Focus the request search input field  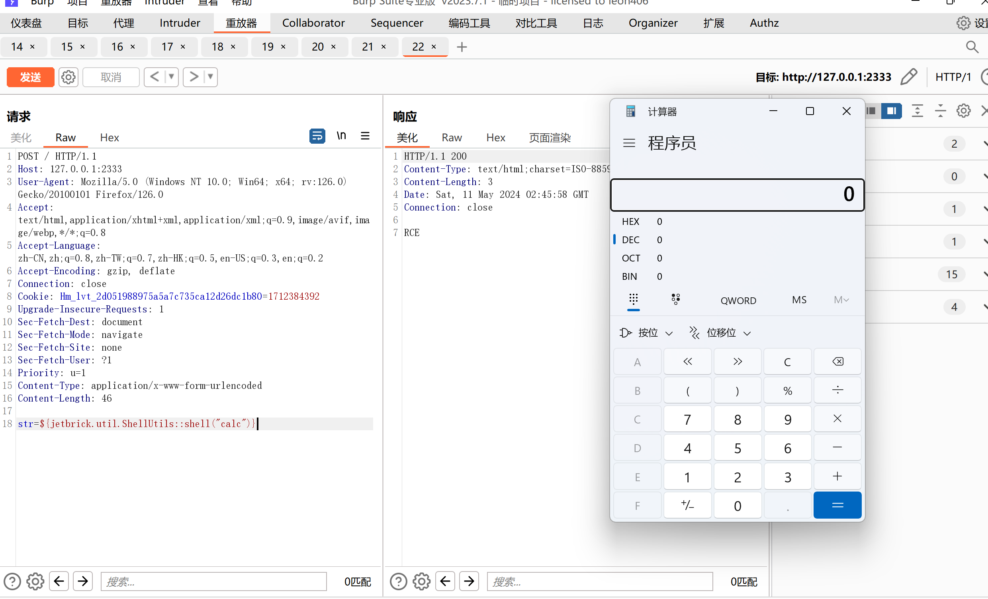(214, 581)
